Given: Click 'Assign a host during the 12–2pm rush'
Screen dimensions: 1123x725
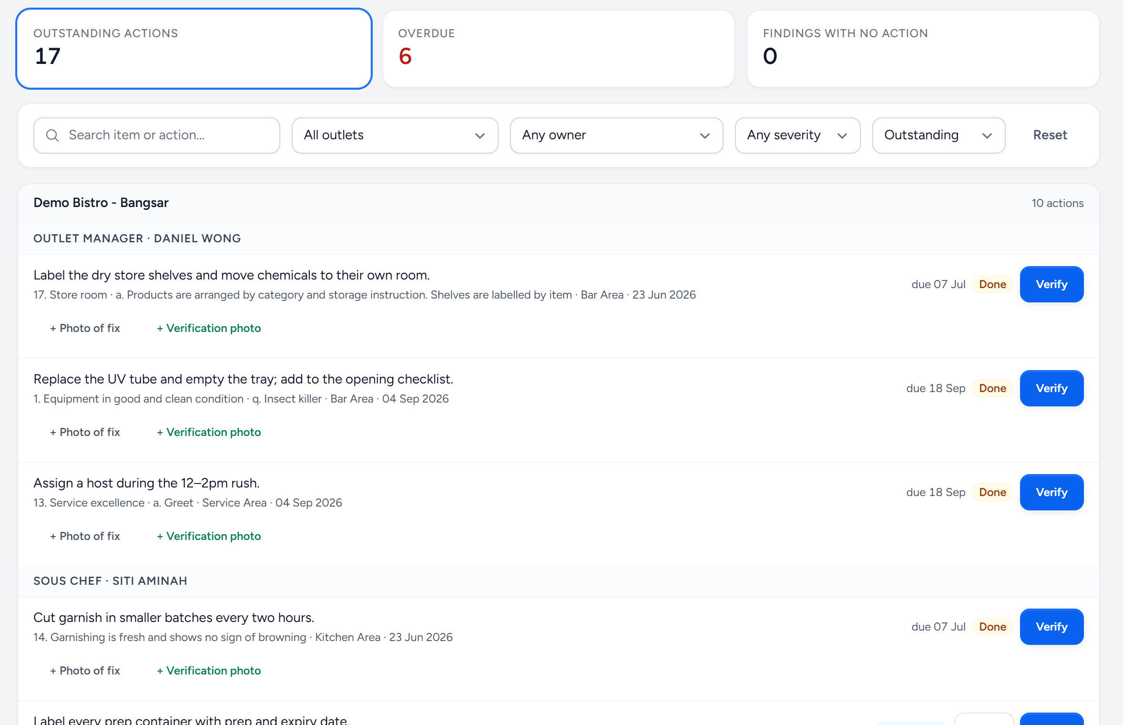Looking at the screenshot, I should coord(146,483).
